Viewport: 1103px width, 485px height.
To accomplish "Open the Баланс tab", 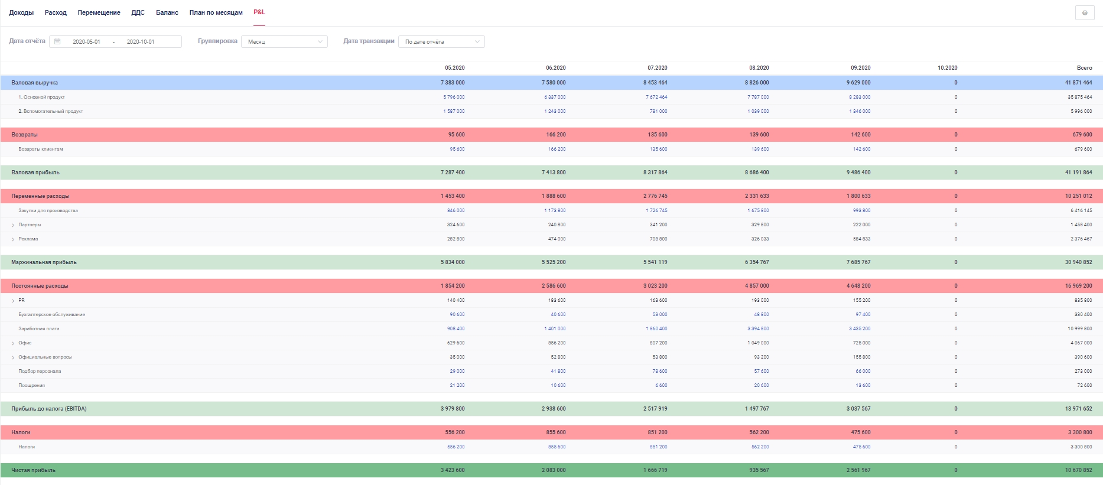I will pyautogui.click(x=167, y=12).
